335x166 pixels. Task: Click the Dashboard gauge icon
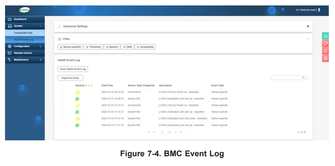point(10,19)
